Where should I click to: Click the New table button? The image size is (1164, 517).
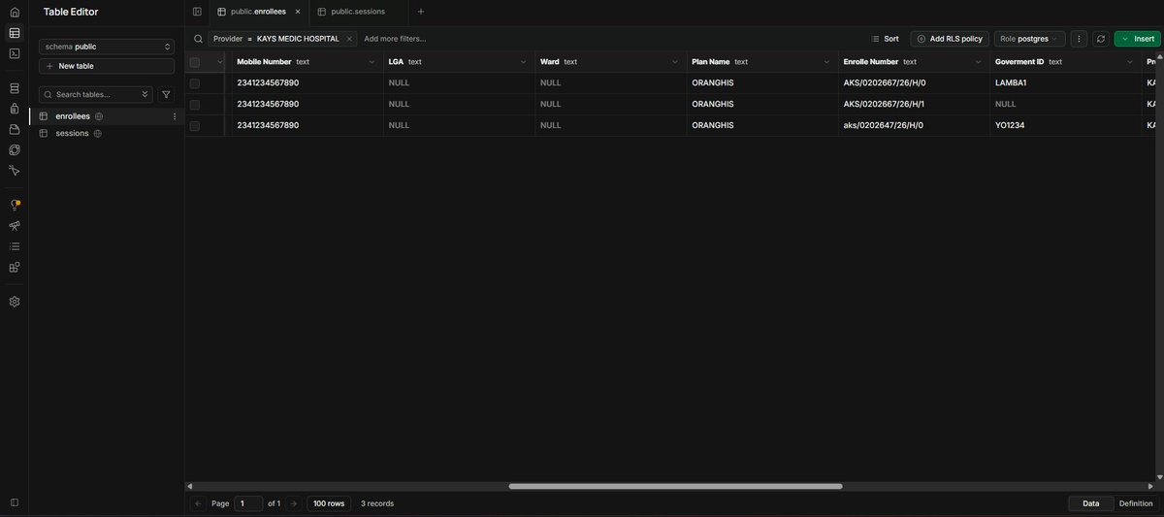point(107,66)
